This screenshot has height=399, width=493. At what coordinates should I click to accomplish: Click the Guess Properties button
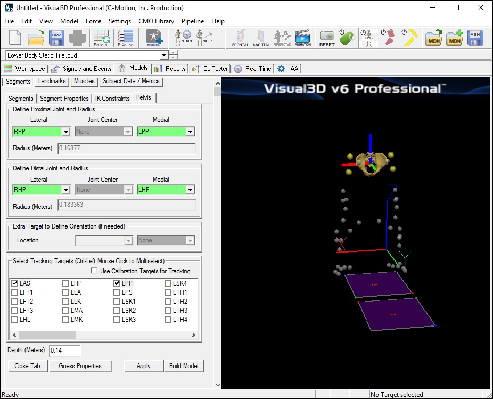click(x=80, y=366)
